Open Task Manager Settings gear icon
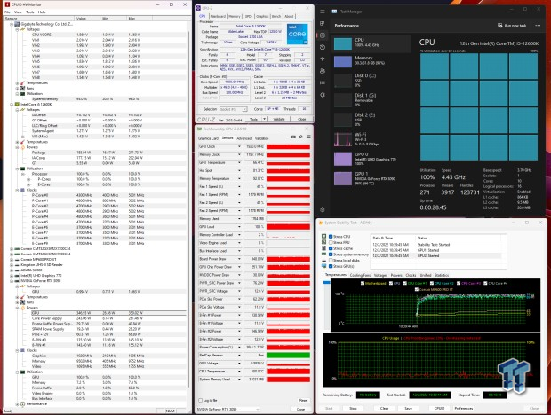Screen dimensions: 551x415 click(x=323, y=210)
